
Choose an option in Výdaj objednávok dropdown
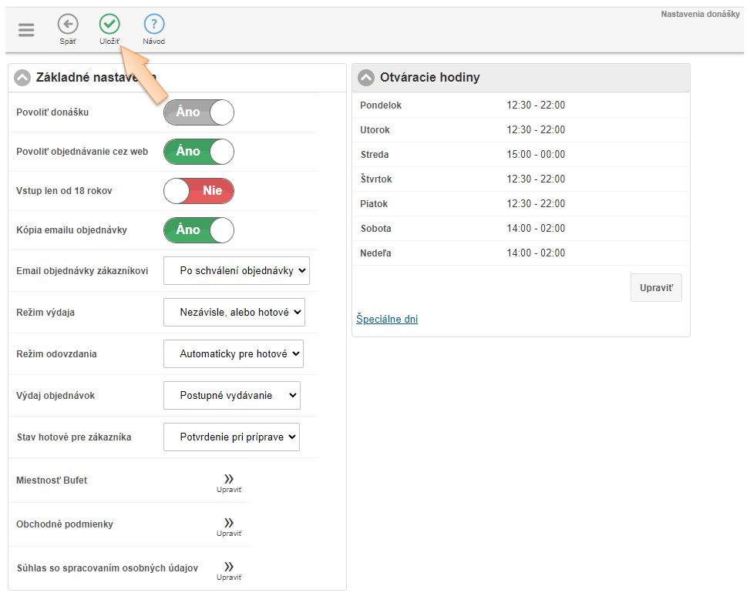click(232, 396)
